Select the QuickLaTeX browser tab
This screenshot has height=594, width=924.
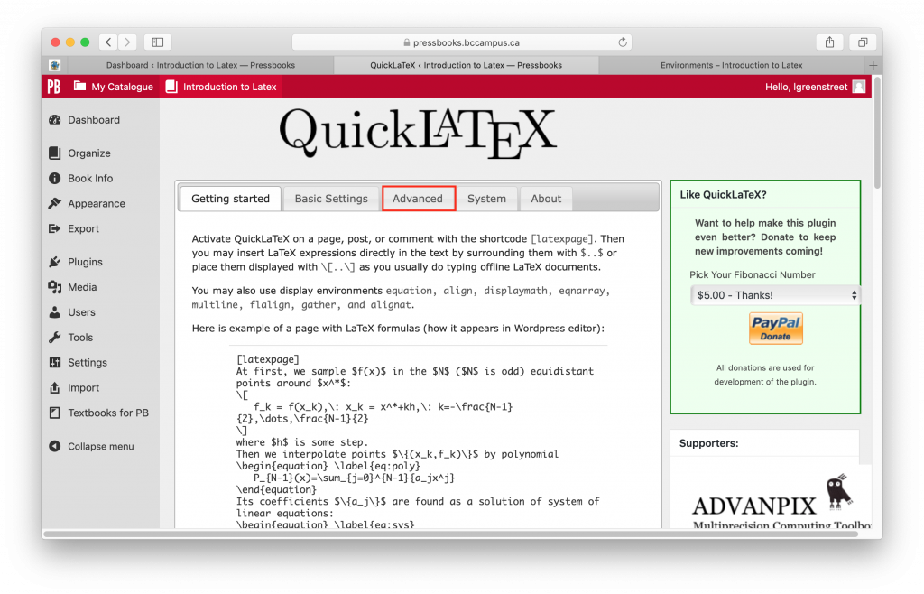click(x=467, y=65)
